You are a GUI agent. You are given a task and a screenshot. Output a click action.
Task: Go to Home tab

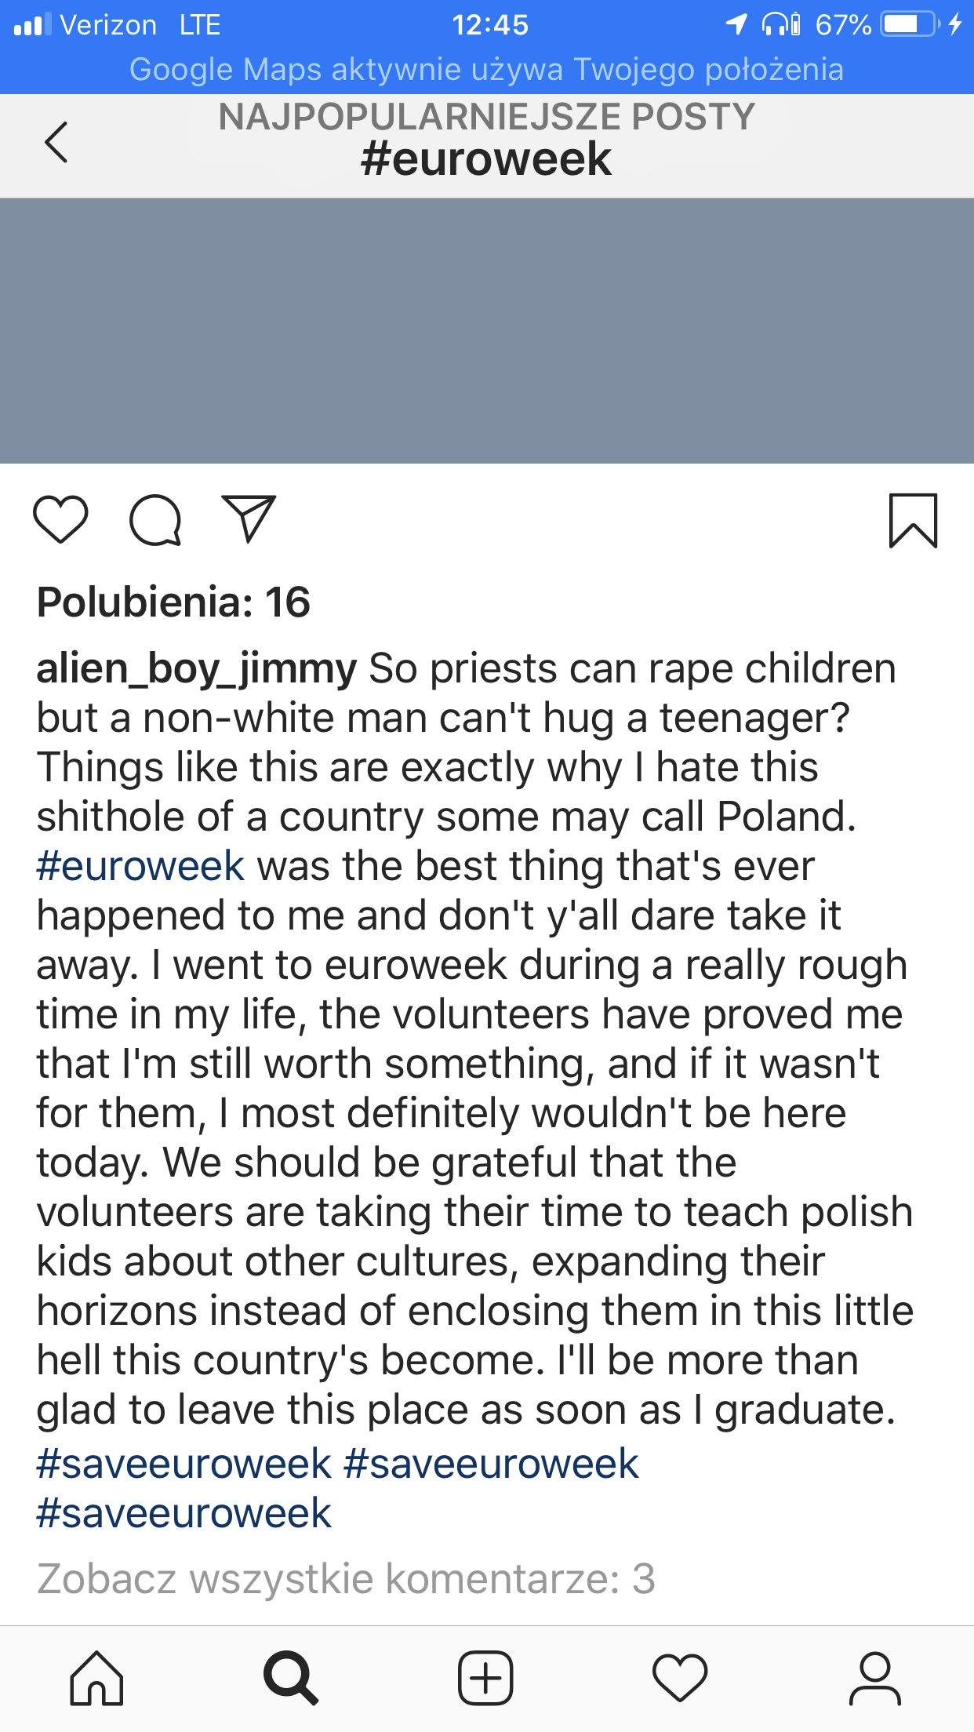[96, 1678]
